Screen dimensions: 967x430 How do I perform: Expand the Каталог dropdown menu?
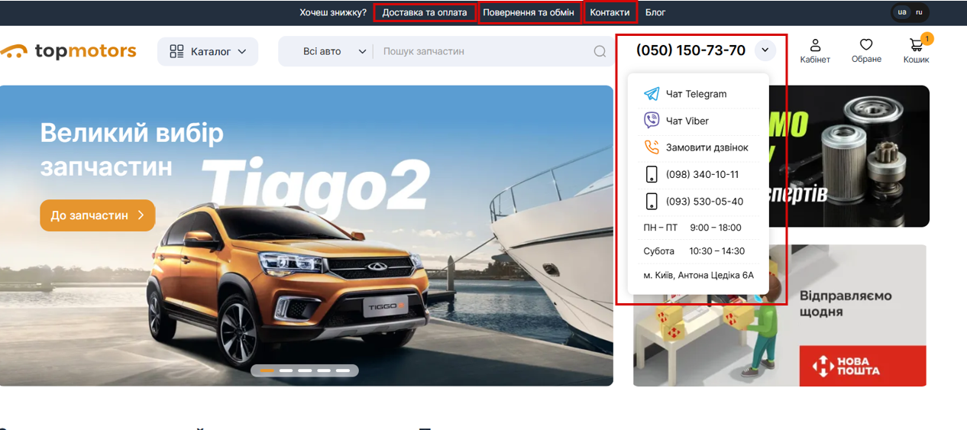pos(208,51)
